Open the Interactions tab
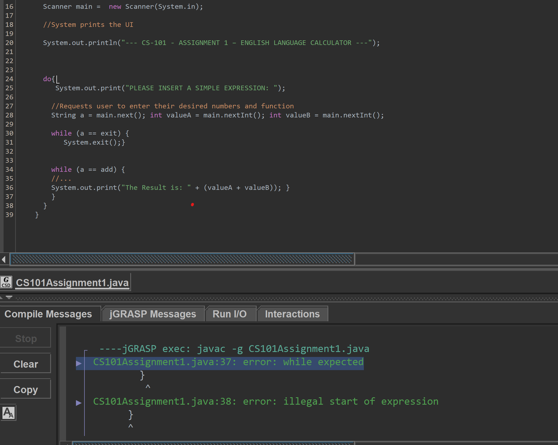 (x=292, y=314)
